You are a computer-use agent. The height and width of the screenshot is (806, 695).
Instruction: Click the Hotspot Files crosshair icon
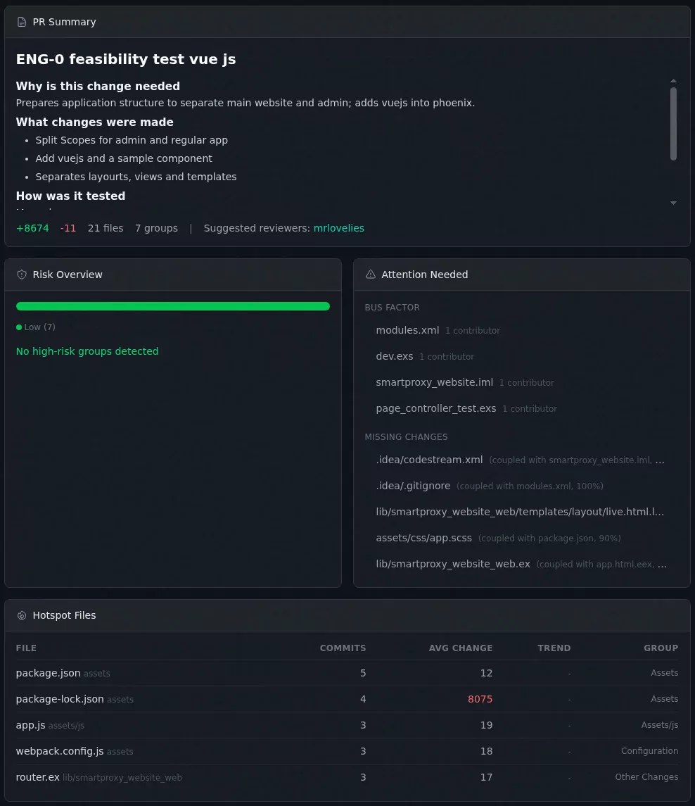22,615
